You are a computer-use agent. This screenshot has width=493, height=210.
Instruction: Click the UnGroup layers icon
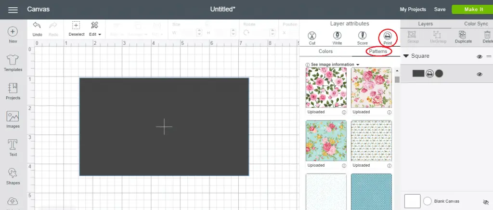[437, 35]
